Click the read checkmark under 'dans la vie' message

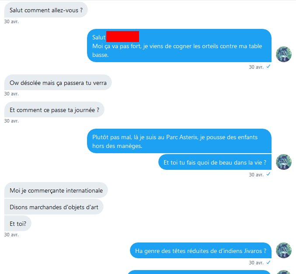coord(268,174)
